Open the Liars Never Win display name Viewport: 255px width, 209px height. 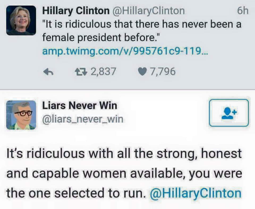(x=80, y=105)
